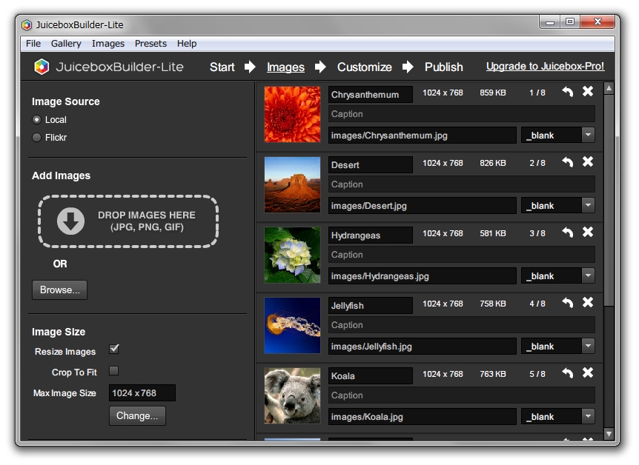The height and width of the screenshot is (465, 639).
Task: Click the caption field for the Jellyfish image
Action: click(460, 325)
